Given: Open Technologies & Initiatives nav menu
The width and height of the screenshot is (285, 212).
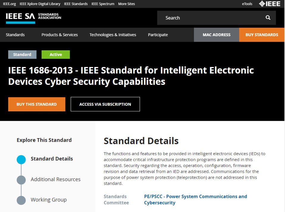Looking at the screenshot, I should coord(113,35).
